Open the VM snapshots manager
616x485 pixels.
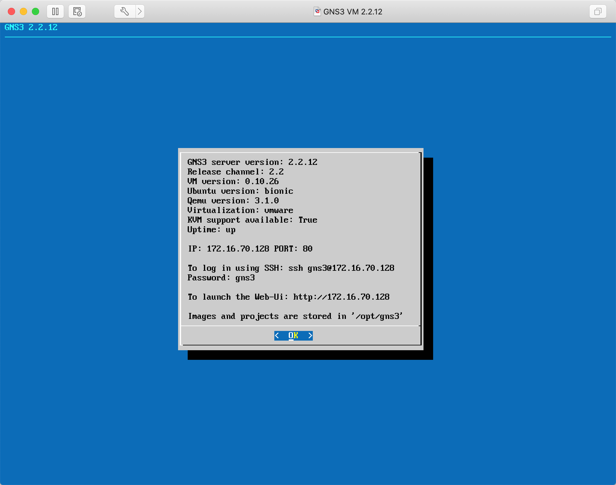click(77, 11)
